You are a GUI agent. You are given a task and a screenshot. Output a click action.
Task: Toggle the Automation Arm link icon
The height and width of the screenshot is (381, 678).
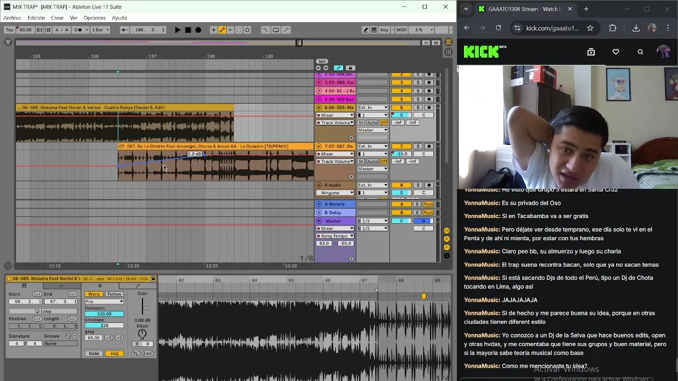(222, 30)
